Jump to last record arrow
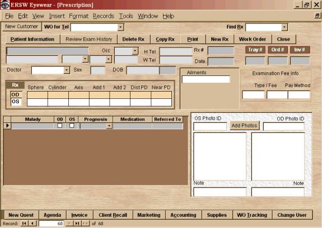Screen dimensions: 322x228 [77, 224]
